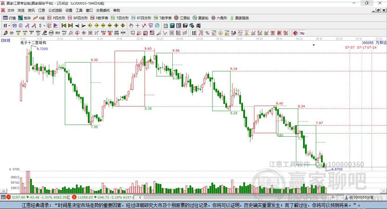
Task: Click the 9.7200 high price label
Action: pyautogui.click(x=42, y=49)
